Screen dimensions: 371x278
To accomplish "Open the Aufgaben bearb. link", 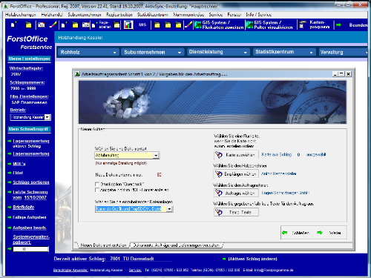I will click(30, 228).
